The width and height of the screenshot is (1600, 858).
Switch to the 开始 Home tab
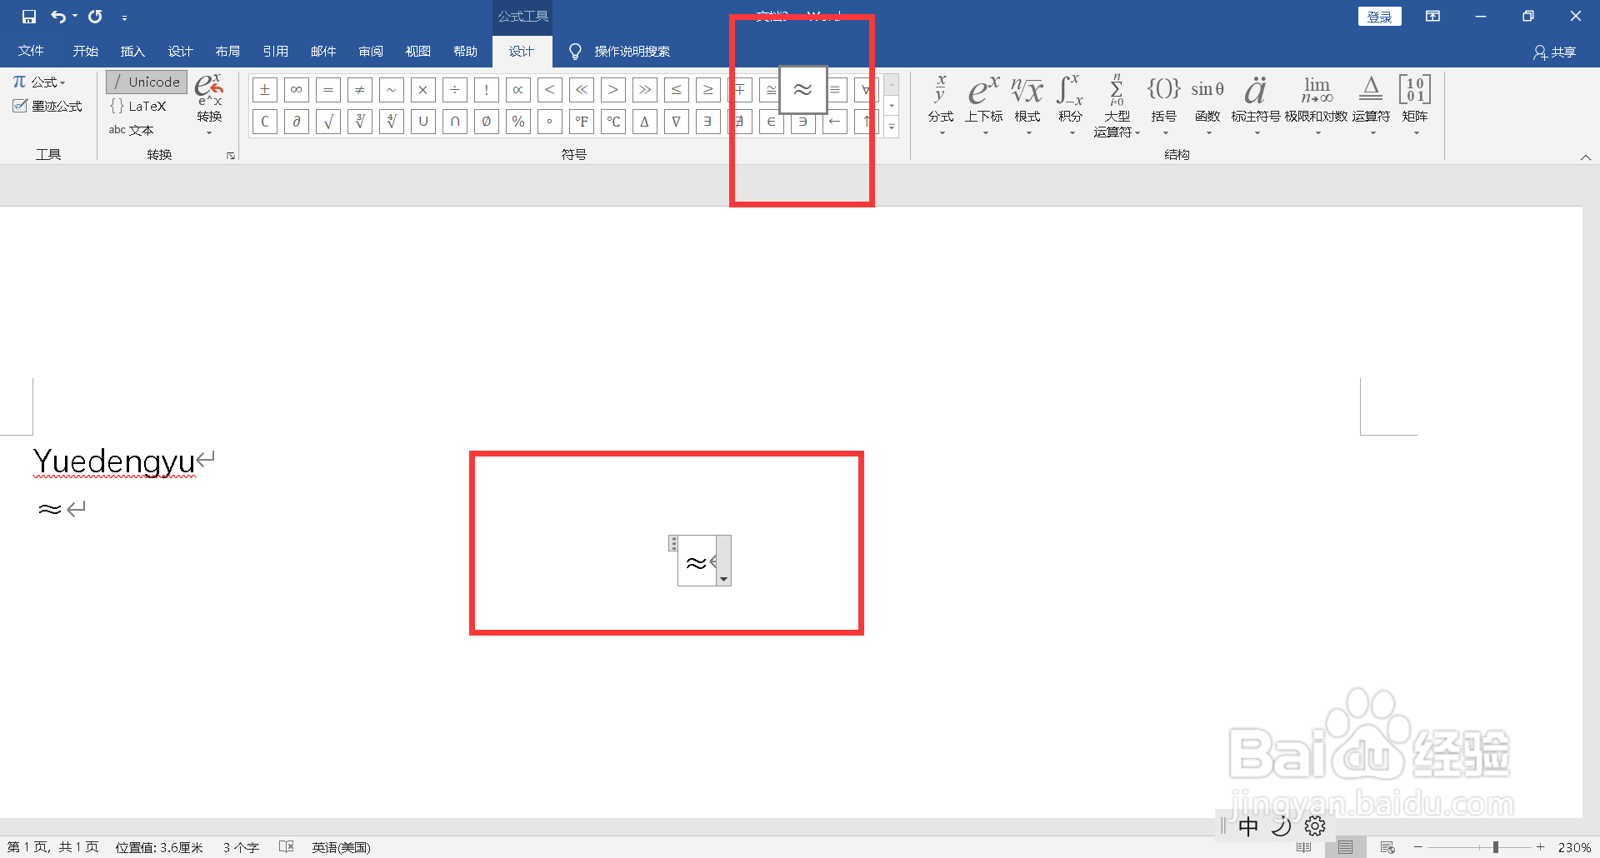pyautogui.click(x=85, y=51)
